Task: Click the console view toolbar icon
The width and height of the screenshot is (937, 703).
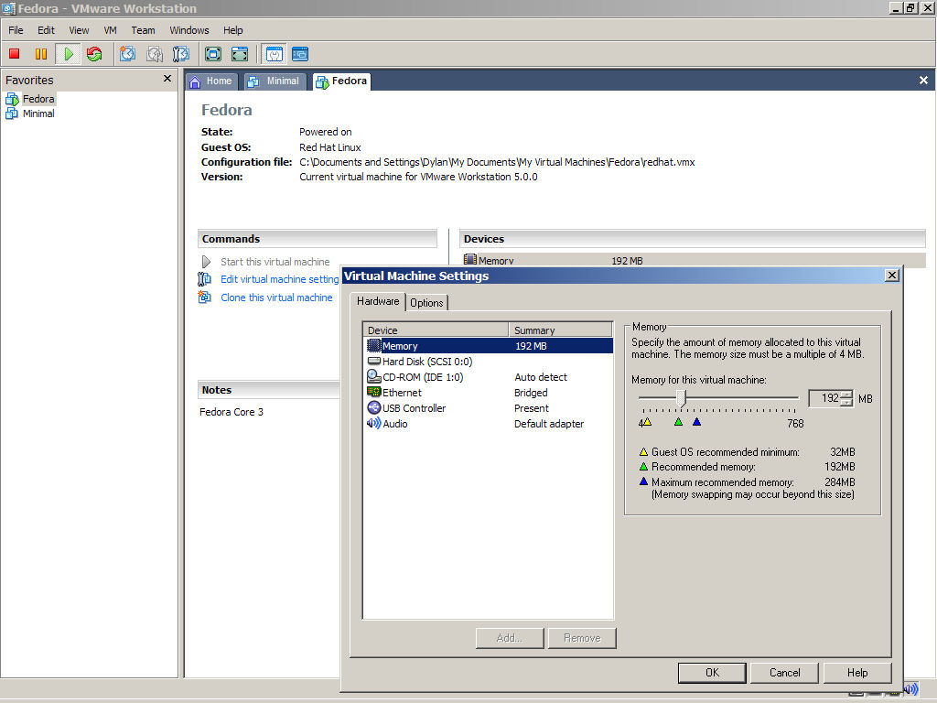Action: [300, 54]
